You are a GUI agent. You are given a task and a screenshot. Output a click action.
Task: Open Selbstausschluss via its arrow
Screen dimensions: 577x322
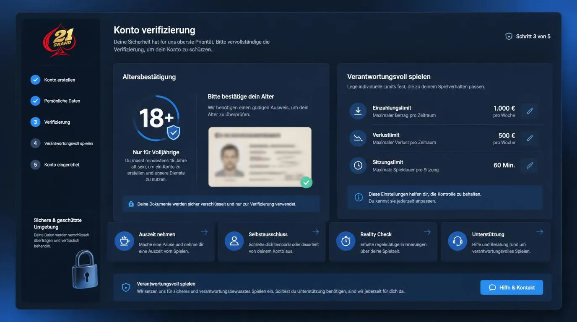tap(315, 232)
